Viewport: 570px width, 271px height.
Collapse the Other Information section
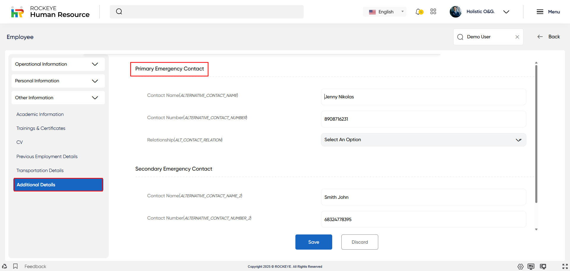click(x=58, y=98)
